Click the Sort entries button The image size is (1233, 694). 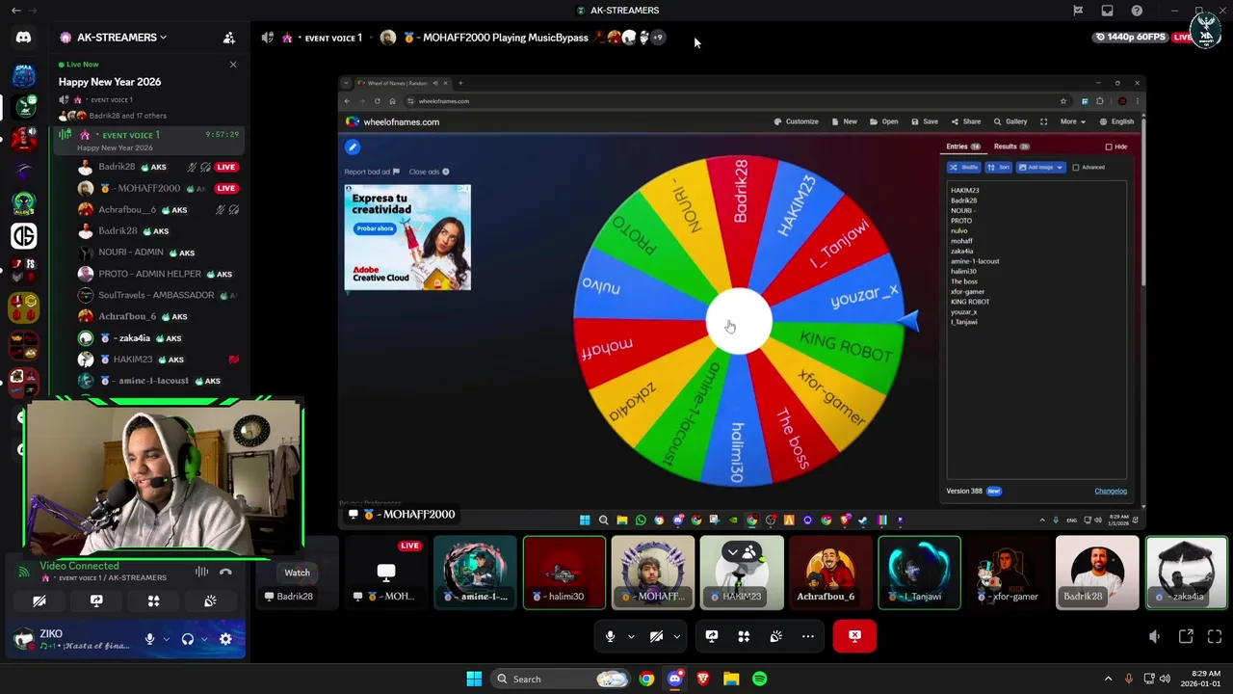[999, 168]
